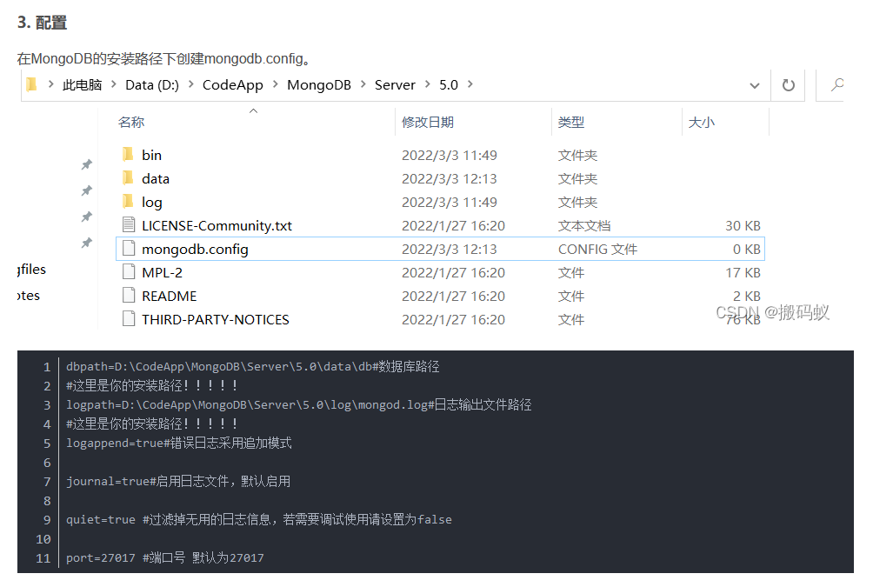This screenshot has width=873, height=587.
Task: Sort by 修改日期 column header
Action: pyautogui.click(x=428, y=122)
